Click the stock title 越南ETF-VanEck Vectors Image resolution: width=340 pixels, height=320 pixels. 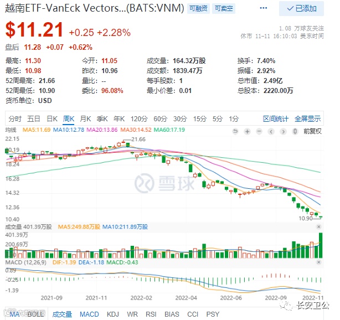point(95,8)
